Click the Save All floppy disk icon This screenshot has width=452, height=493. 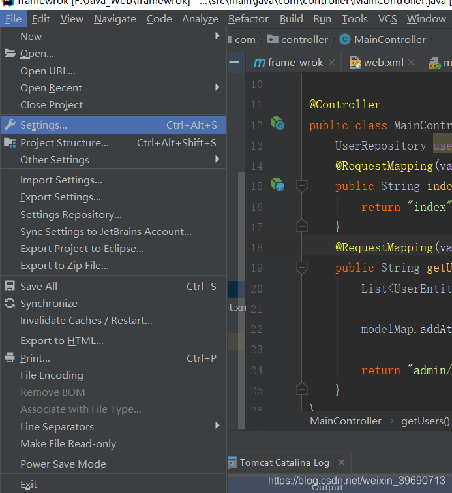click(10, 286)
